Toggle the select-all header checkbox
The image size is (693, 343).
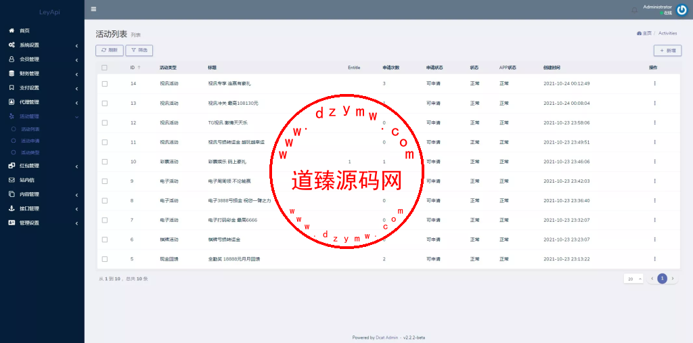[104, 68]
